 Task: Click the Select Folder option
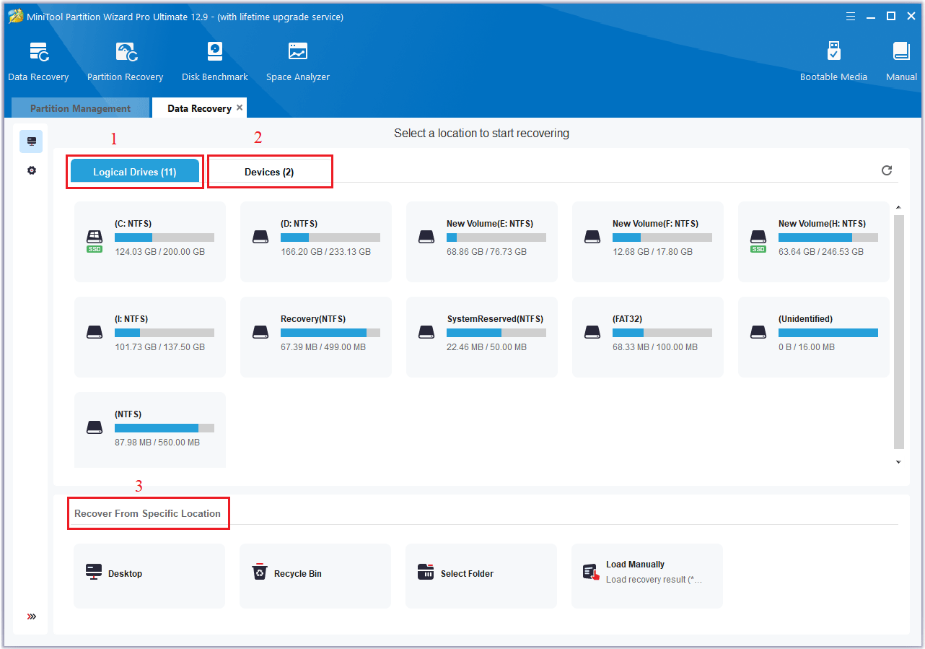(x=481, y=576)
